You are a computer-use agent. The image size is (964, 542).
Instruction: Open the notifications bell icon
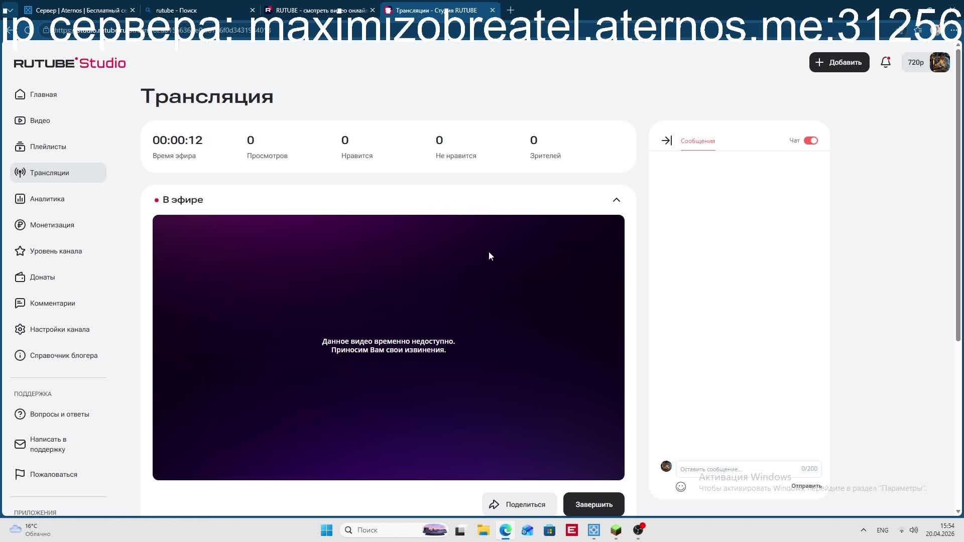pyautogui.click(x=885, y=62)
